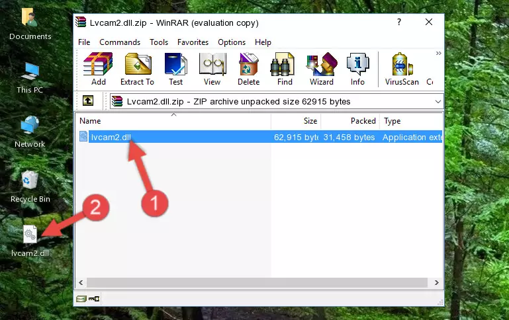
Task: Click the horizontal scrollbar left arrow
Action: [x=81, y=283]
